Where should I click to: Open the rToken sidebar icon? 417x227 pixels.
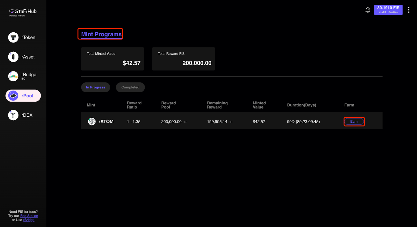(x=13, y=37)
